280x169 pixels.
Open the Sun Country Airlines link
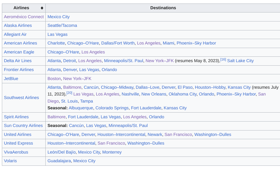(x=23, y=126)
